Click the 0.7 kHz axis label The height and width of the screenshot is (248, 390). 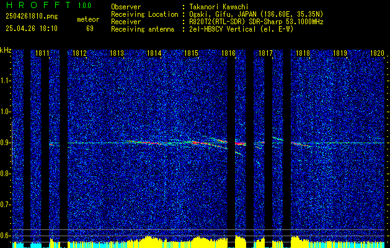pos(5,205)
